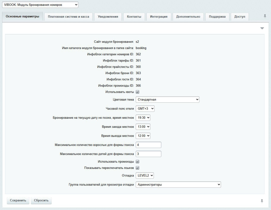The height and width of the screenshot is (210, 271).
Task: Switch to Платежная система и касса tab
Action: point(69,17)
